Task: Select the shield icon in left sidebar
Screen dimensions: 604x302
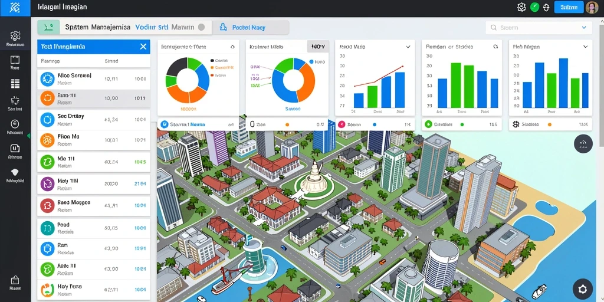Action: click(15, 172)
